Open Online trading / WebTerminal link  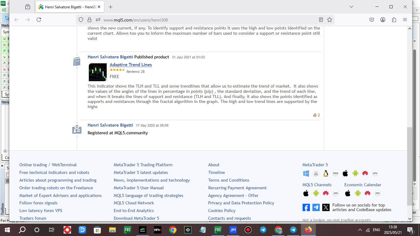pyautogui.click(x=48, y=165)
